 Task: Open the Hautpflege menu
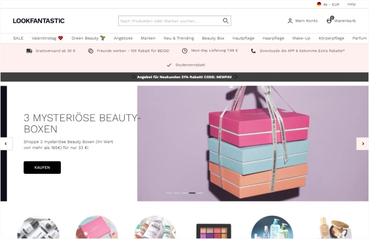(244, 38)
